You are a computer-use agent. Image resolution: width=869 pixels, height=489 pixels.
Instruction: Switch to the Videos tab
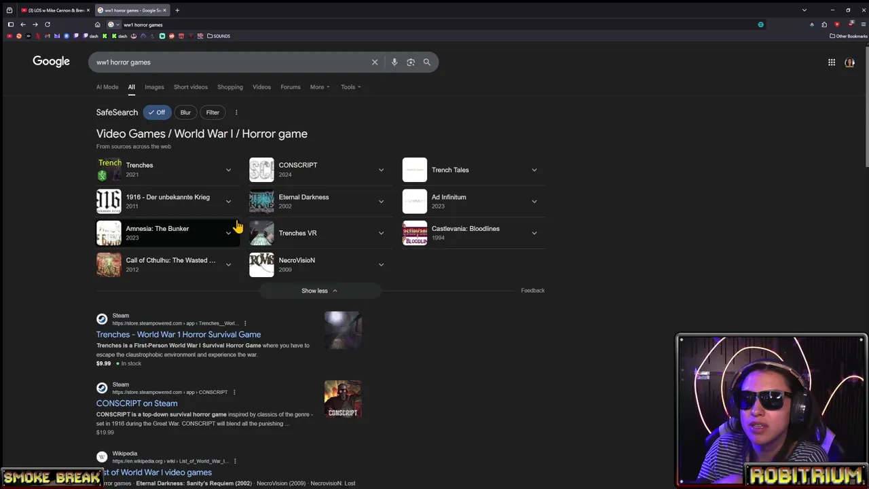(261, 87)
